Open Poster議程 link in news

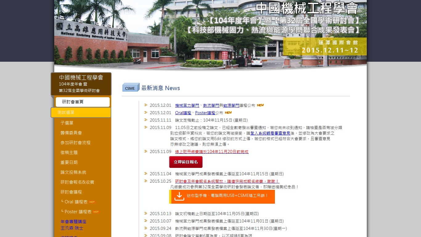pyautogui.click(x=205, y=113)
